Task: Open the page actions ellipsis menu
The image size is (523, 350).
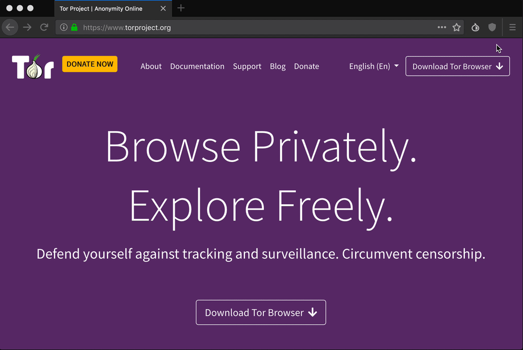Action: [x=441, y=27]
